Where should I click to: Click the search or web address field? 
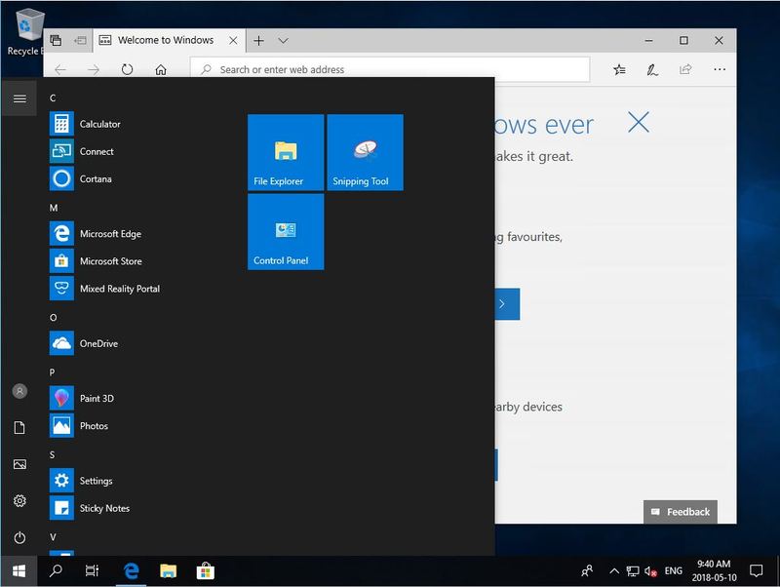[390, 69]
